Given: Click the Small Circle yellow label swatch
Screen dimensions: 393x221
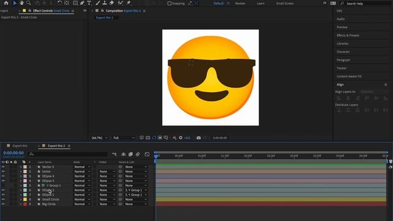Looking at the screenshot, I should tap(25, 200).
